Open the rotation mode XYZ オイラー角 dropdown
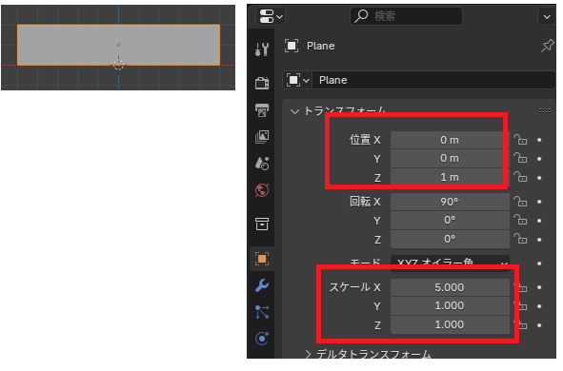563x371 pixels. click(x=450, y=264)
